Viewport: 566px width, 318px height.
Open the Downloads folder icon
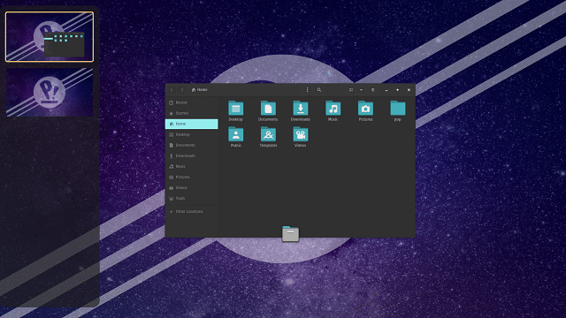[x=301, y=108]
